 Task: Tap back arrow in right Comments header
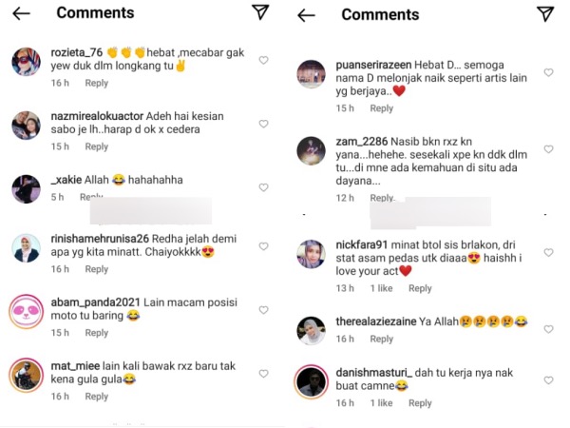tap(306, 15)
